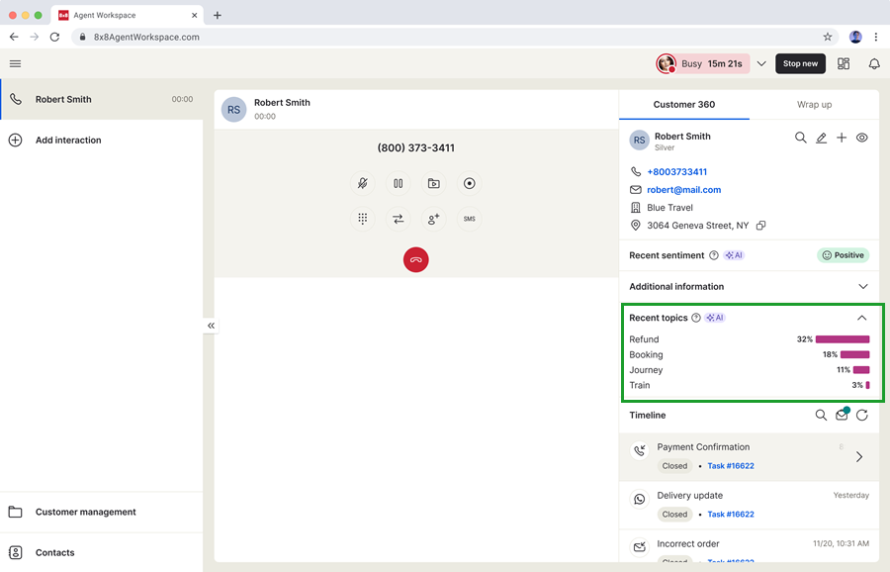The width and height of the screenshot is (890, 572).
Task: Click the Stop new button
Action: [x=800, y=63]
